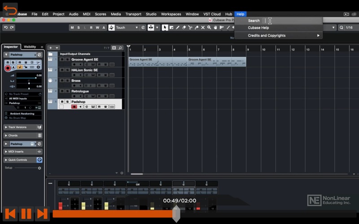
Task: Open the Touch automation mode dropdown
Action: [x=127, y=28]
